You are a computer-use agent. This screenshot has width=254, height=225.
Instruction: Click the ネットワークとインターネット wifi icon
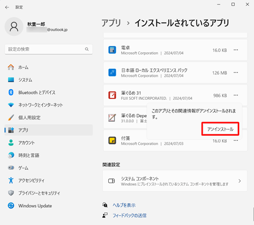[11, 105]
